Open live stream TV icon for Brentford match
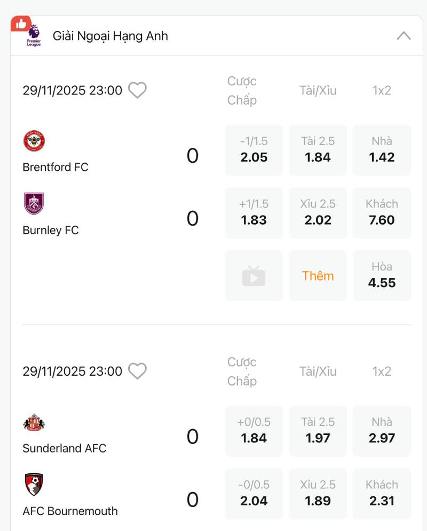The height and width of the screenshot is (531, 427). tap(254, 276)
